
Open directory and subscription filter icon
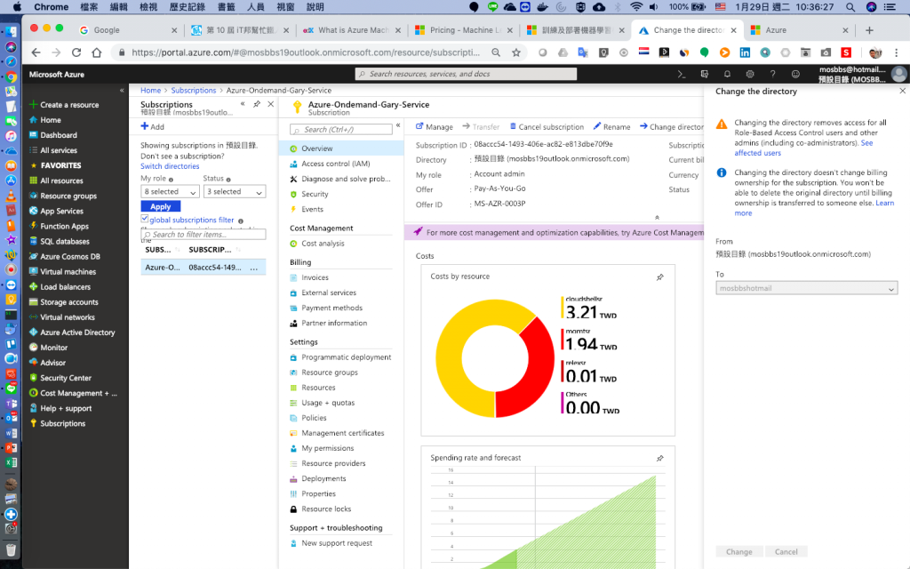[x=705, y=74]
